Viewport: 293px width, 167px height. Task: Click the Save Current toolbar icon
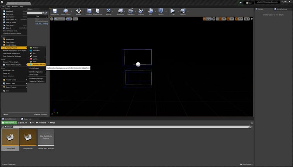(x=55, y=12)
